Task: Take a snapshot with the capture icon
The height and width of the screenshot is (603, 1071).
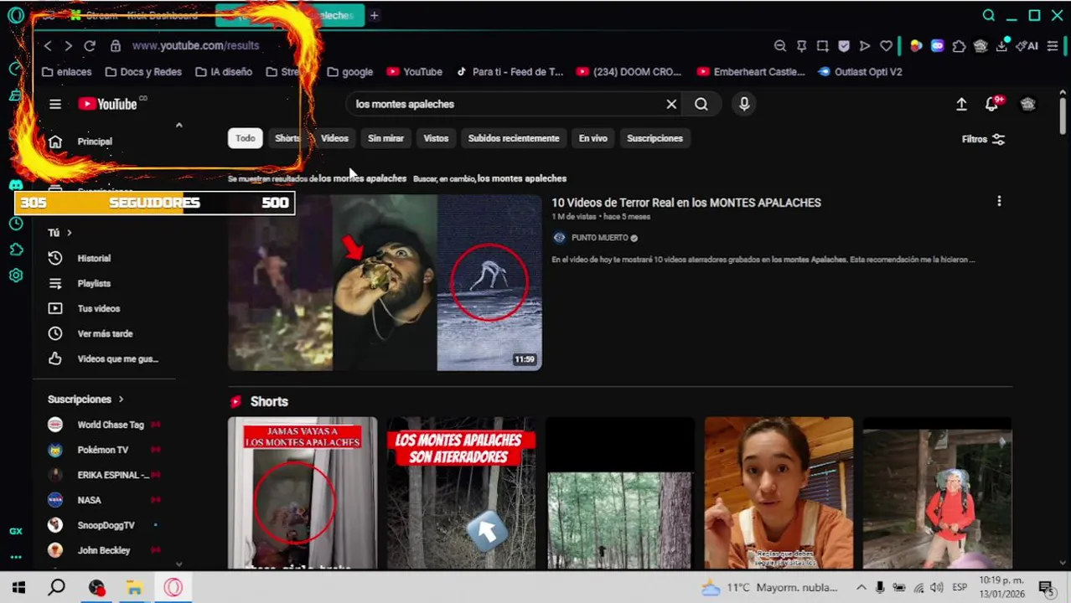Action: (x=823, y=46)
